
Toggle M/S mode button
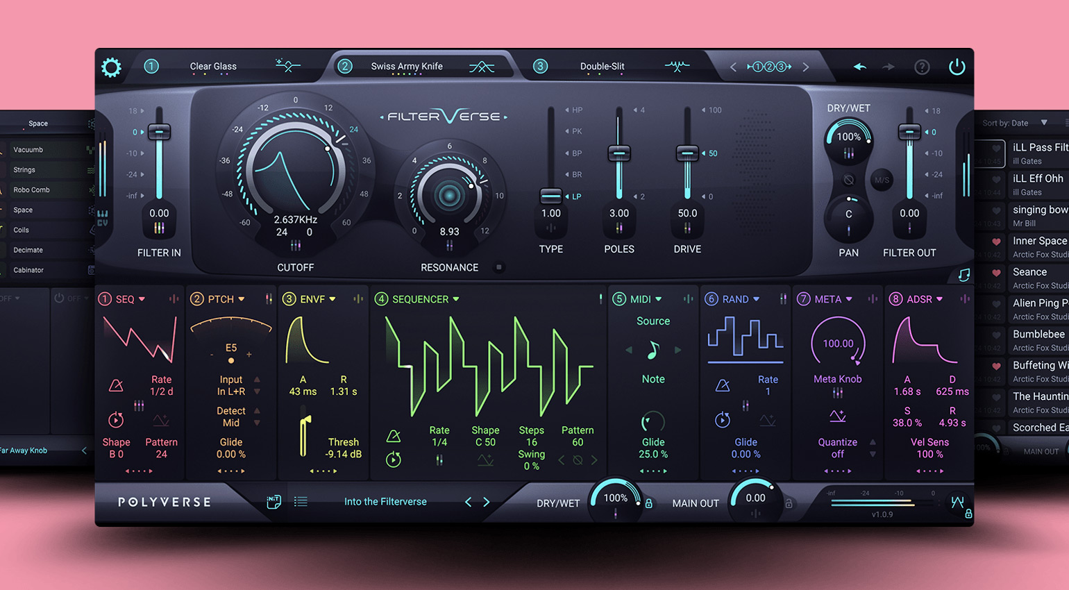tap(882, 180)
